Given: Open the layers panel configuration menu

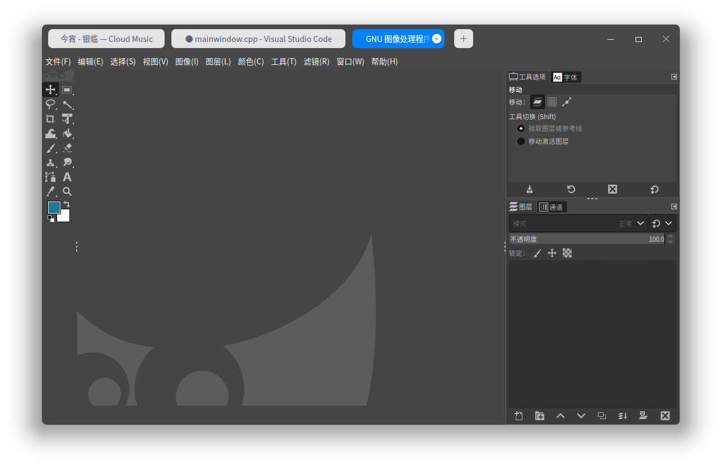Looking at the screenshot, I should (674, 206).
